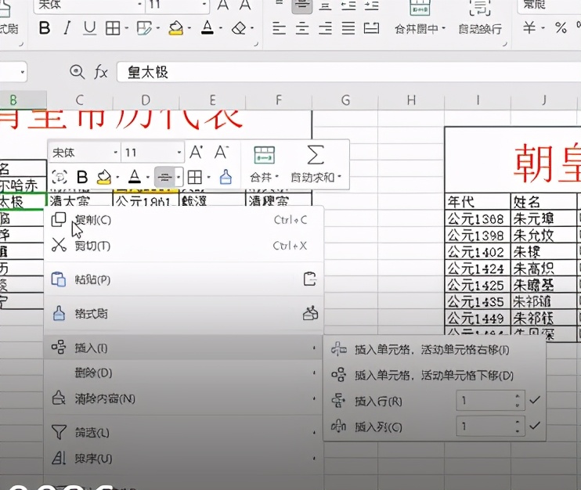Select the Insert Row (R) option
Screen dimensions: 581x490
(x=378, y=401)
